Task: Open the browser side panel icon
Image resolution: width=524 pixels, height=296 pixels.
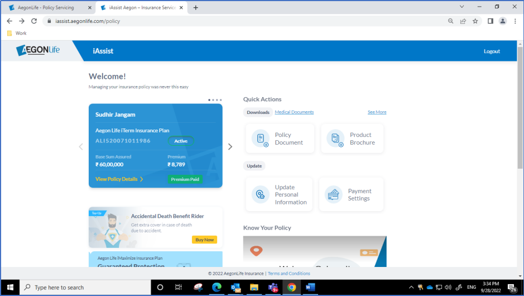Action: [490, 21]
